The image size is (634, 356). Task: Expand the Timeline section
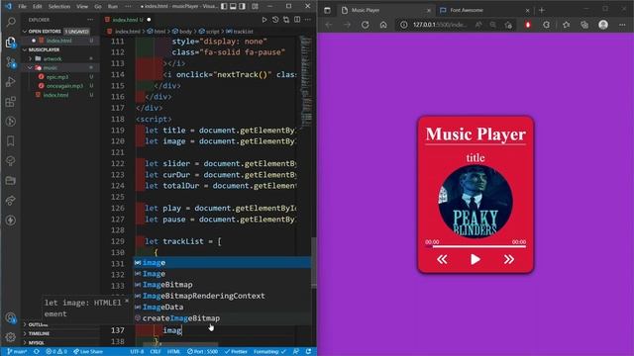(39, 334)
